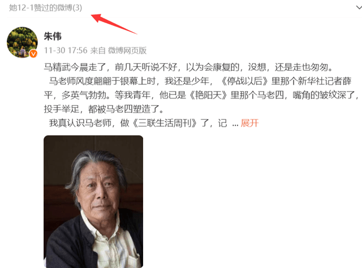Open the 朱伟 username link
Image resolution: width=362 pixels, height=268 pixels.
(x=53, y=36)
